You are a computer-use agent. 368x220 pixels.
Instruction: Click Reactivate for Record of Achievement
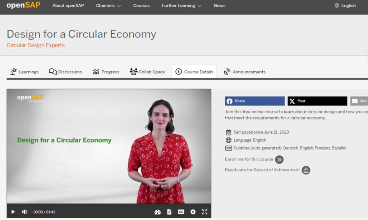point(262,170)
